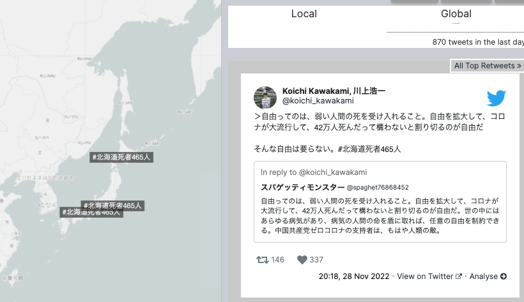Click the 337 likes count number
524x302 pixels.
click(316, 260)
